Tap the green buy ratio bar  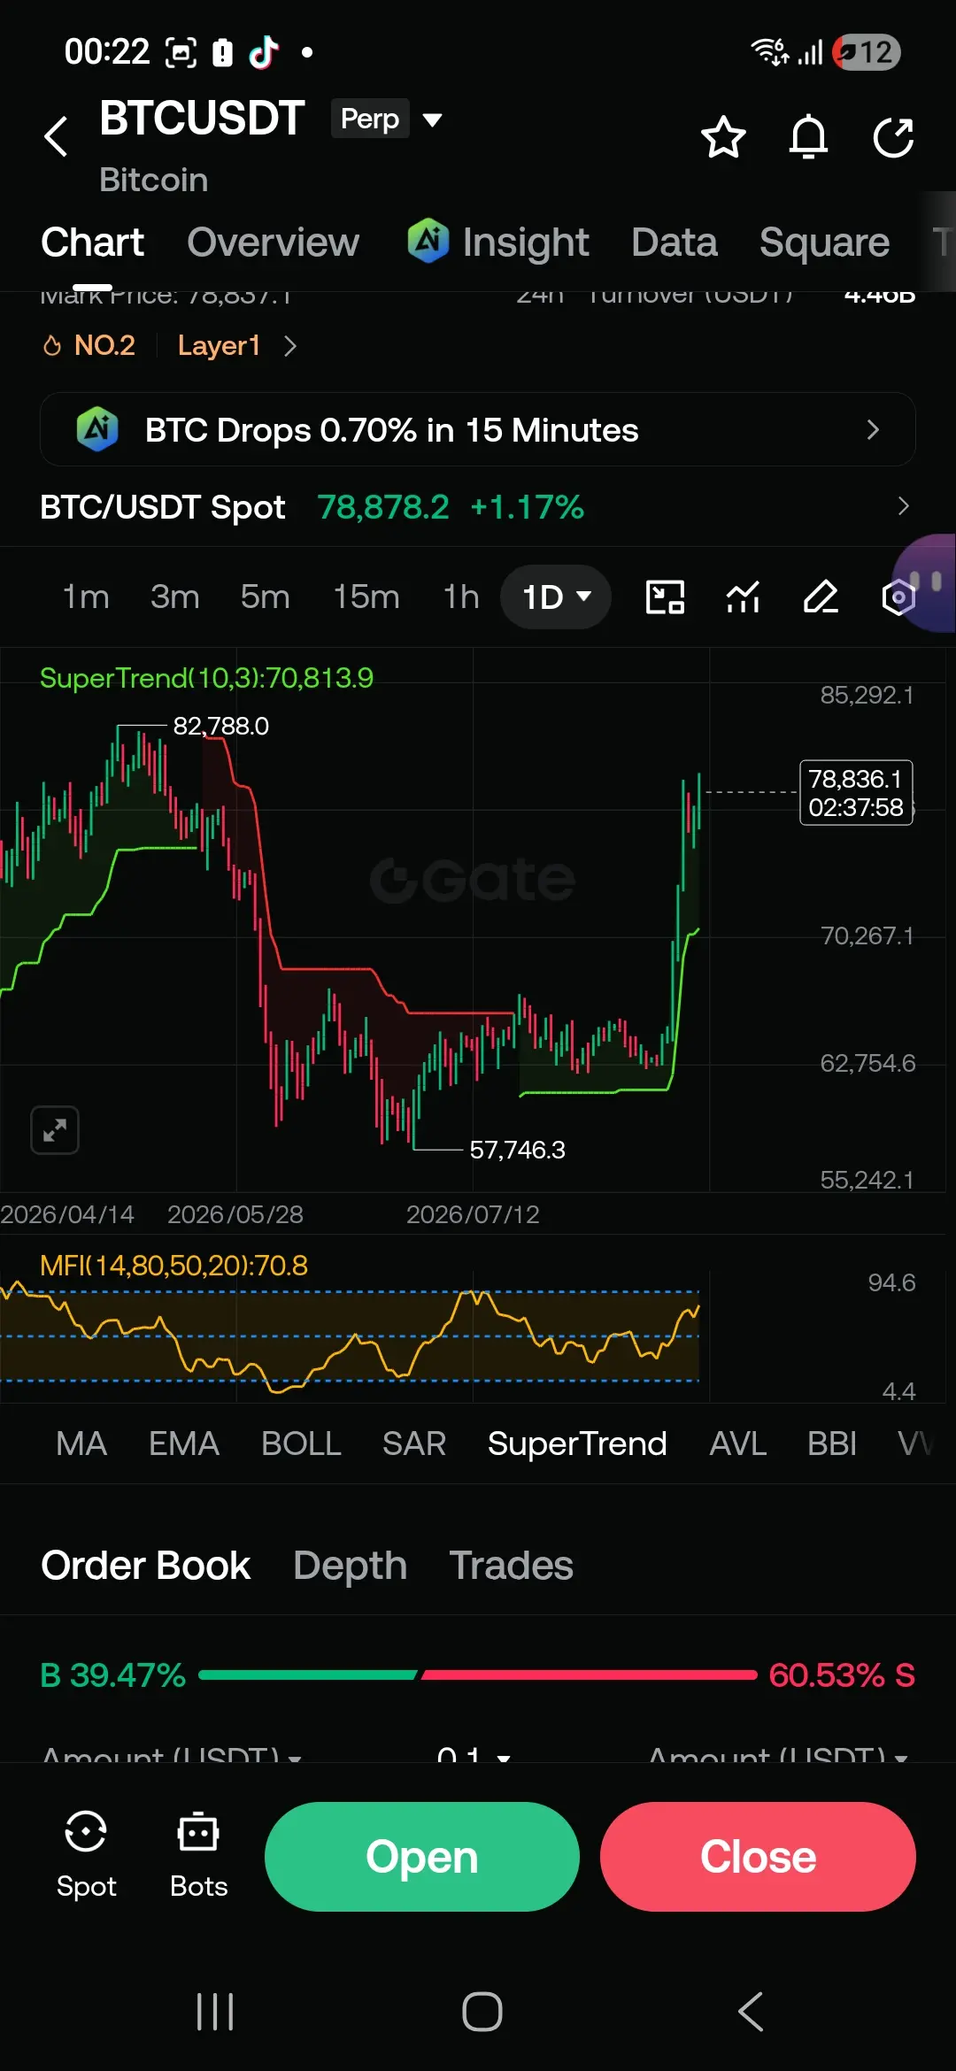(307, 1675)
